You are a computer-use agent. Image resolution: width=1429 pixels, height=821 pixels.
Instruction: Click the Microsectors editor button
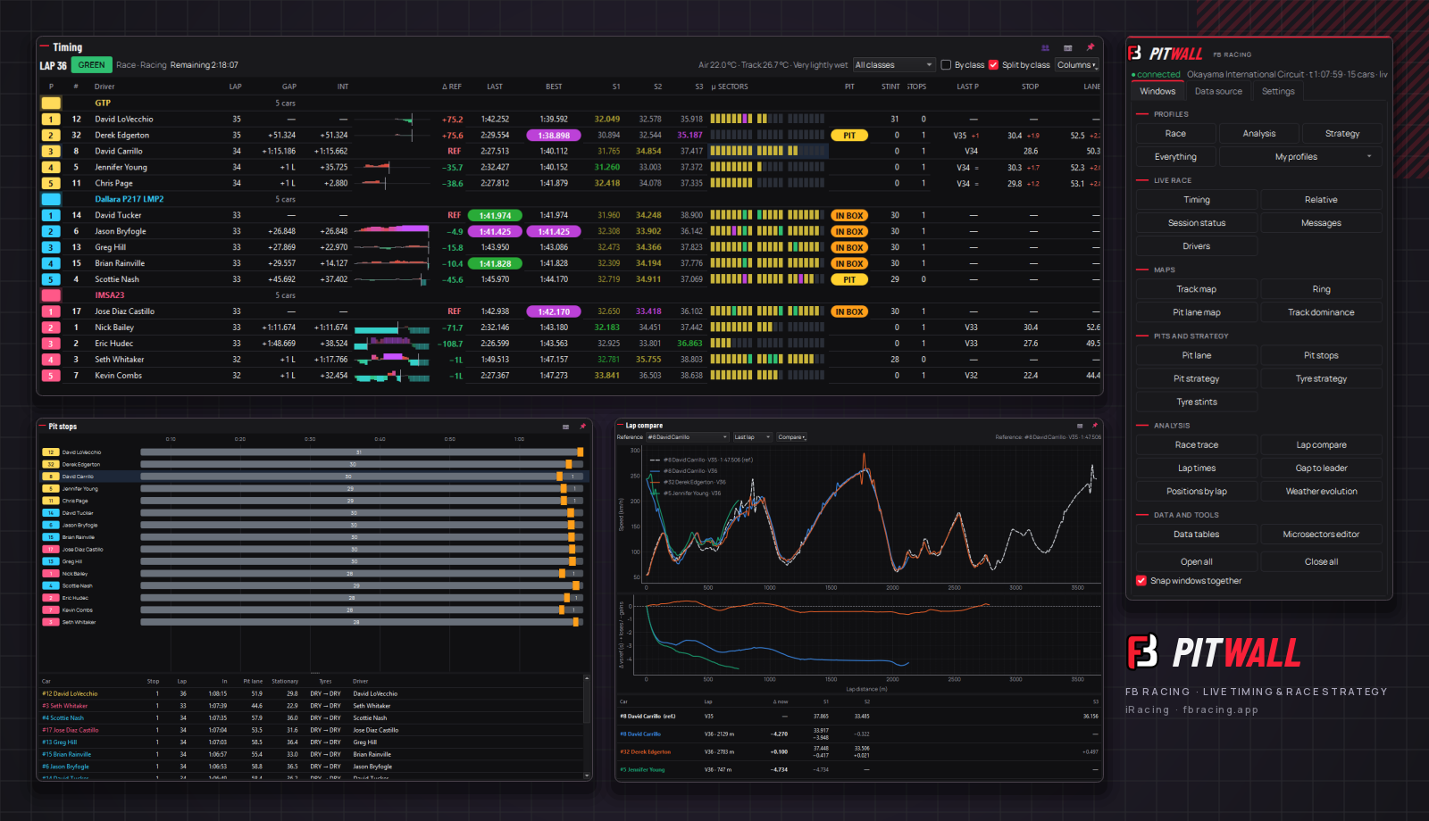click(x=1321, y=535)
